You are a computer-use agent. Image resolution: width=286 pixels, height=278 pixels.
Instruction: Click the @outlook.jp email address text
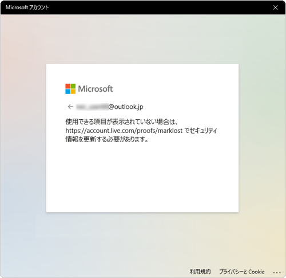click(110, 107)
